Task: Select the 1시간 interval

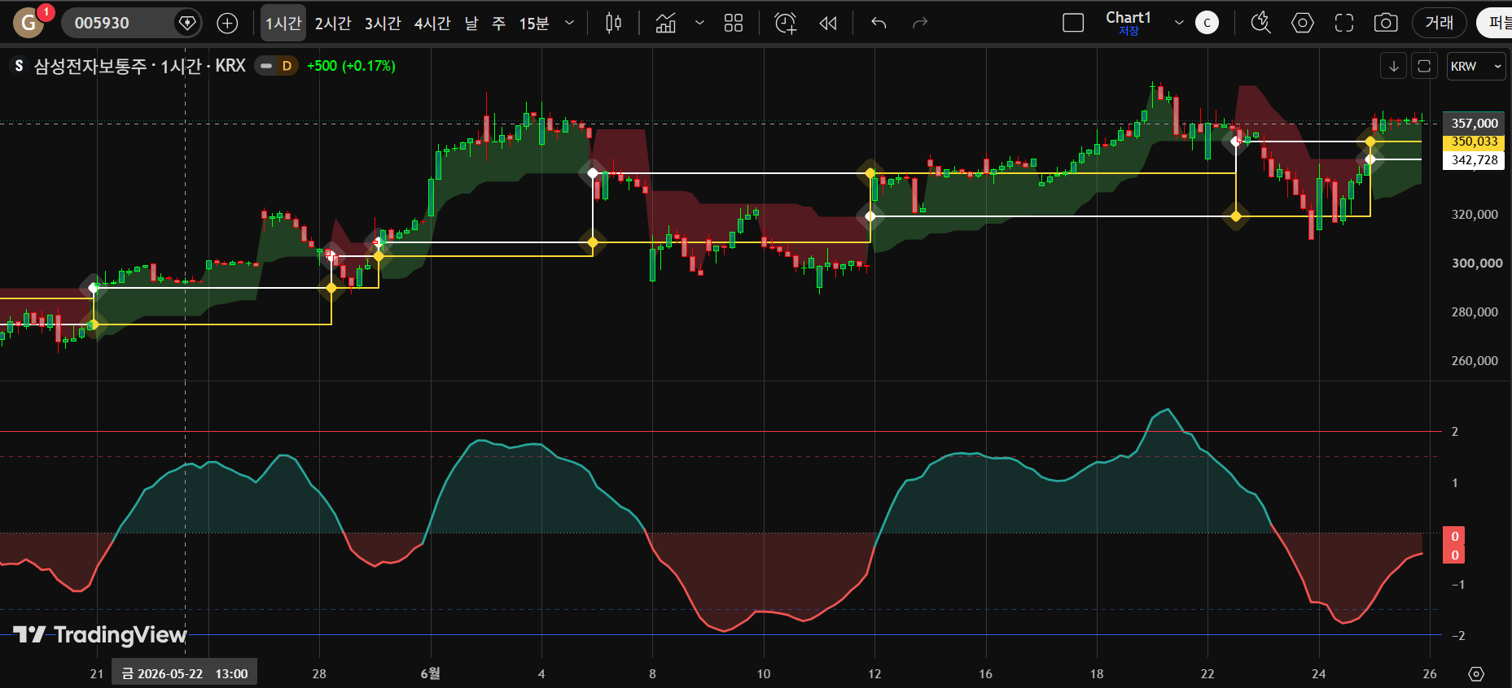Action: point(283,23)
